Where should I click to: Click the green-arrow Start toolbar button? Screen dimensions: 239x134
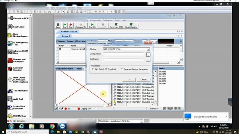coord(65,26)
